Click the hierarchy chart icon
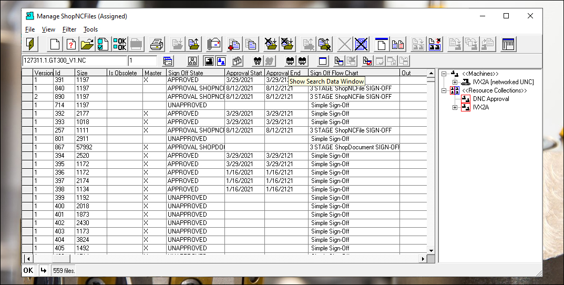The width and height of the screenshot is (564, 285). click(192, 61)
